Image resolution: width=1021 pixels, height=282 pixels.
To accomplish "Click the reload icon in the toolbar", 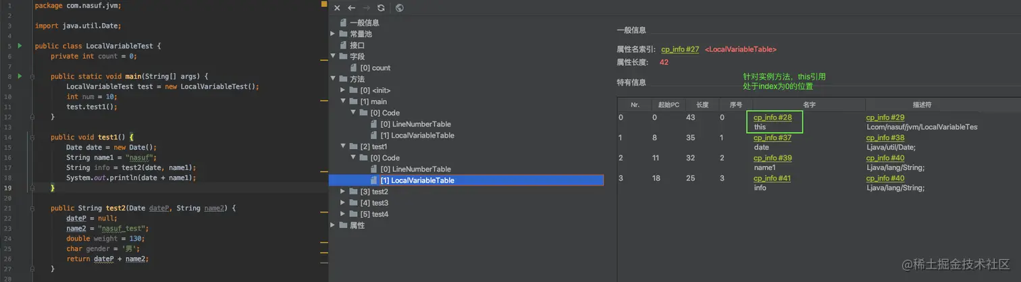I will (x=381, y=8).
